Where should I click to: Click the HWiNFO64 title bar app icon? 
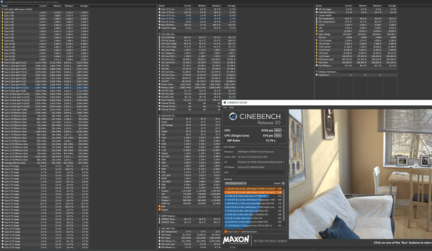2,2
